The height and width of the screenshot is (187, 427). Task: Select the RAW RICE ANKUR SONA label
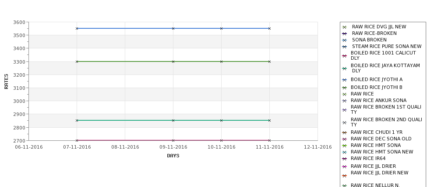point(378,100)
